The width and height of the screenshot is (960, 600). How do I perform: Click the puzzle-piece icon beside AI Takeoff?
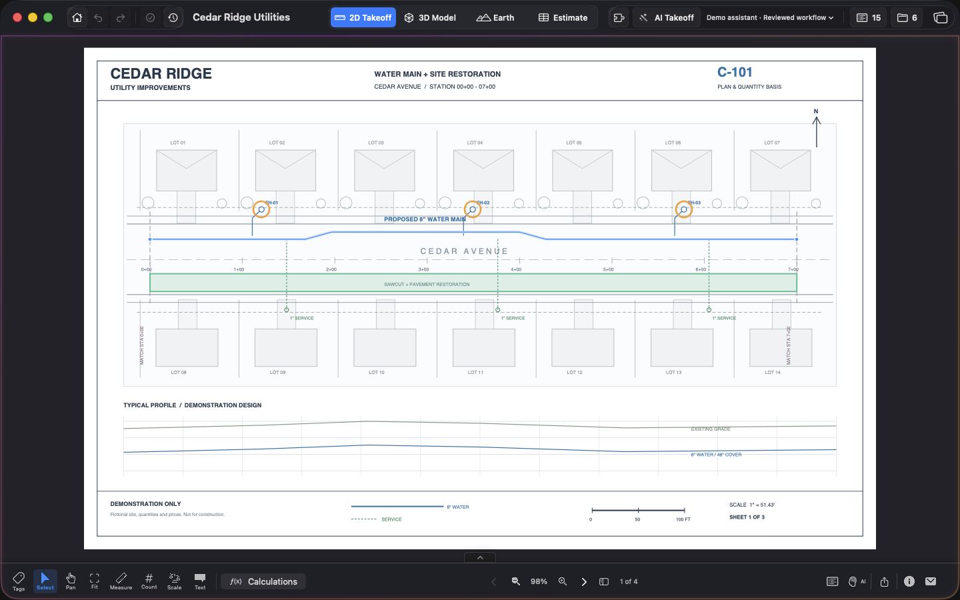point(619,18)
